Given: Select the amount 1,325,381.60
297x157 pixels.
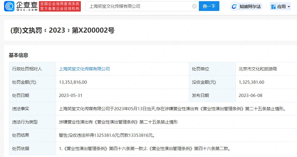Looking at the screenshot, I should 251,82.
